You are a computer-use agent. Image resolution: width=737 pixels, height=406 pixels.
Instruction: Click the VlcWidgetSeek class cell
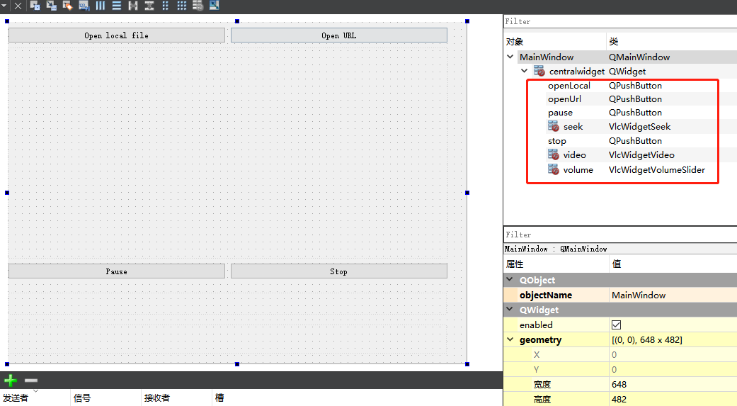click(640, 127)
